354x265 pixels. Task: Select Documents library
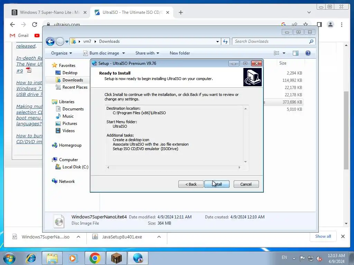click(73, 109)
